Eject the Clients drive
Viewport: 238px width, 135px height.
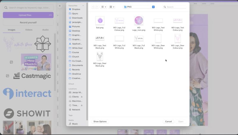(82, 97)
